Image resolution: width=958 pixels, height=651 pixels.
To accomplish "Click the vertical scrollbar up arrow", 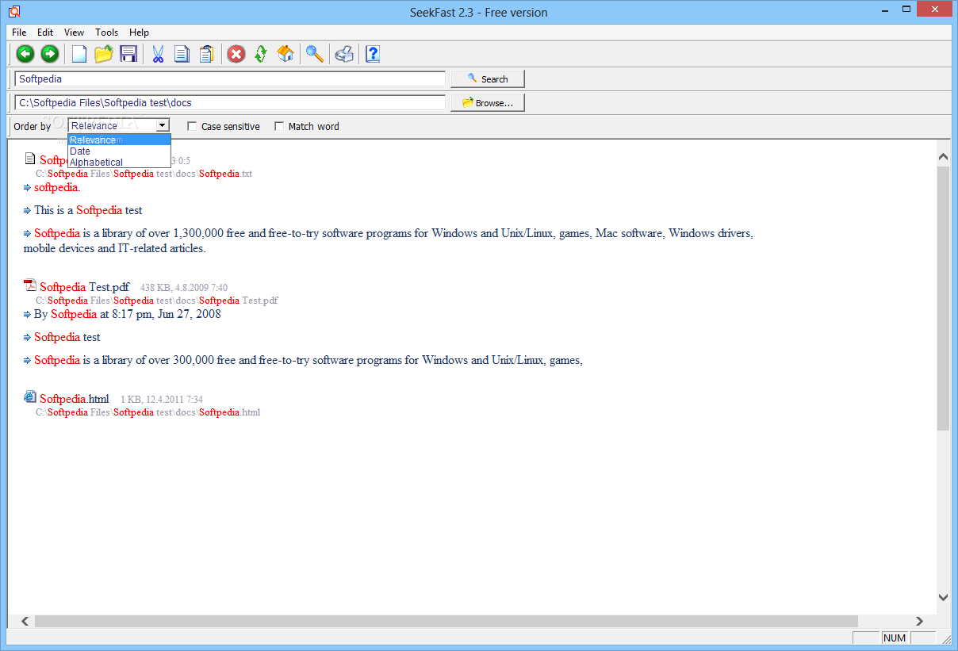I will coord(943,156).
